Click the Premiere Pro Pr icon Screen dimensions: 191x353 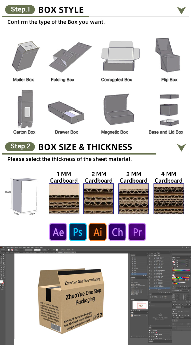[137, 232]
